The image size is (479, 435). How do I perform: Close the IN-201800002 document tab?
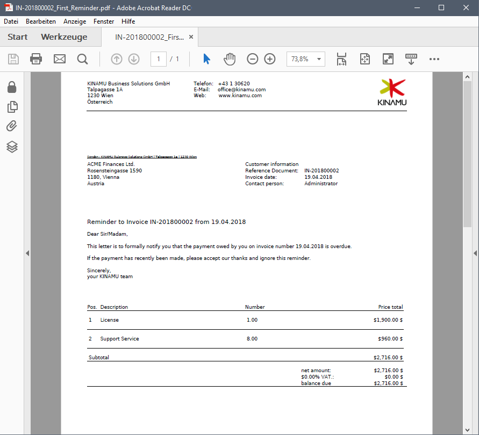(191, 37)
